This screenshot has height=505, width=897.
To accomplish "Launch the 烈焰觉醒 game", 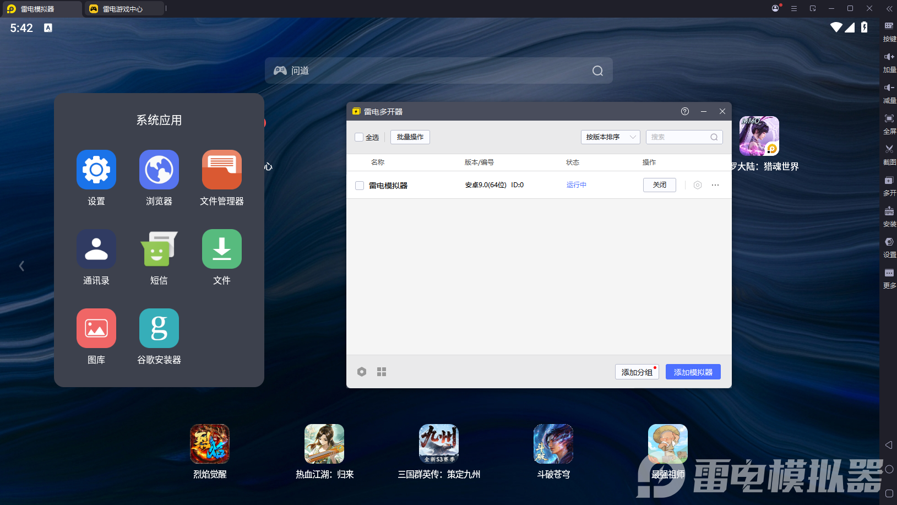I will pyautogui.click(x=210, y=444).
